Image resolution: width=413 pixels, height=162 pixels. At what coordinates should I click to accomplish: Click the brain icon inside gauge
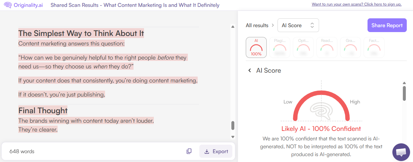pyautogui.click(x=321, y=111)
